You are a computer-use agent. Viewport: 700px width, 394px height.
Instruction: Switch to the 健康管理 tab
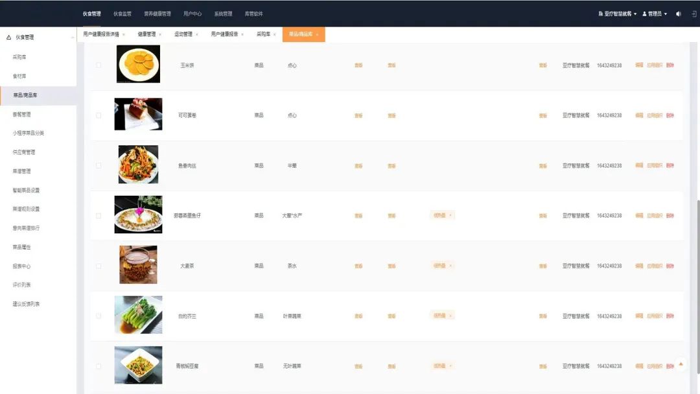coord(146,34)
